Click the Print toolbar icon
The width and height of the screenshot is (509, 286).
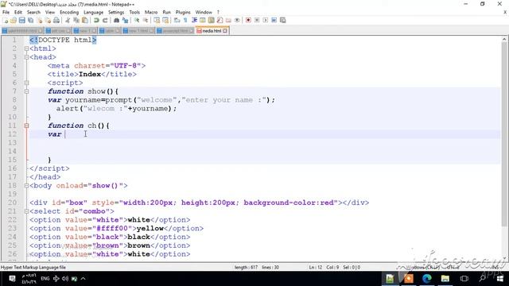click(56, 20)
